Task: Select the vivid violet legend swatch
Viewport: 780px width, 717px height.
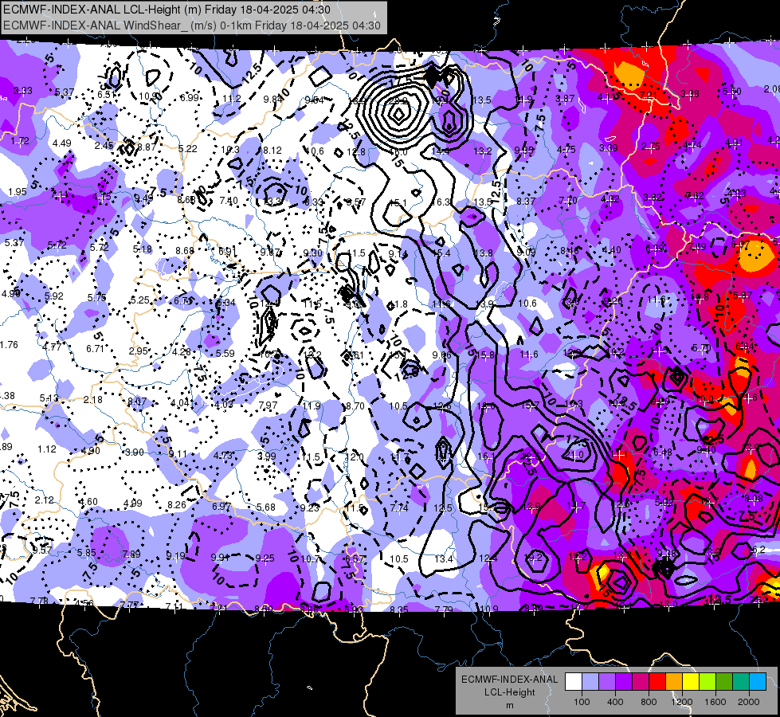Action: [x=624, y=682]
